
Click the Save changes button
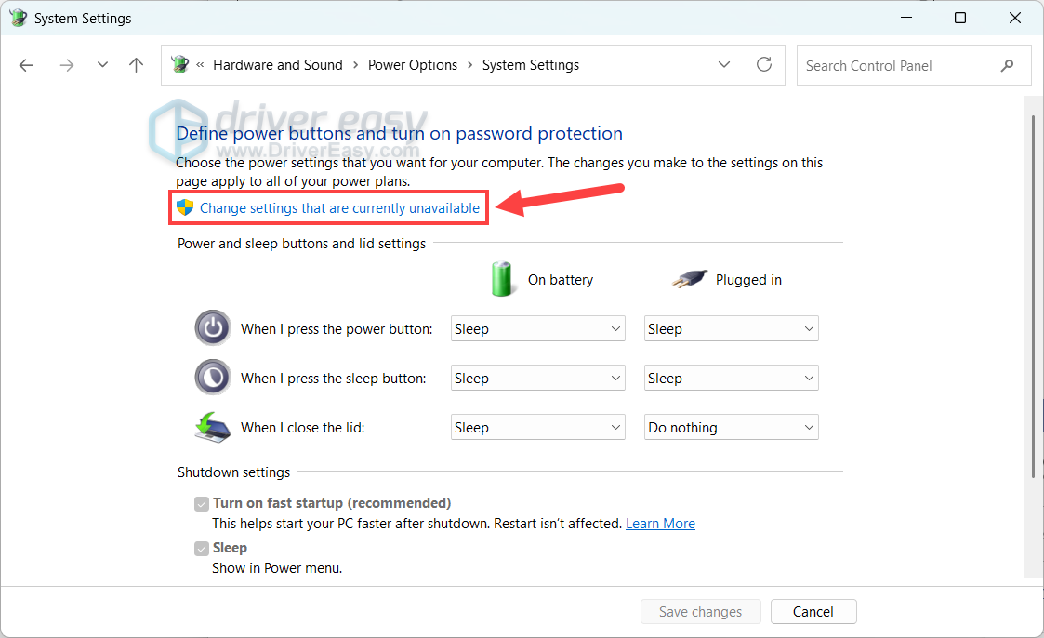pos(700,611)
